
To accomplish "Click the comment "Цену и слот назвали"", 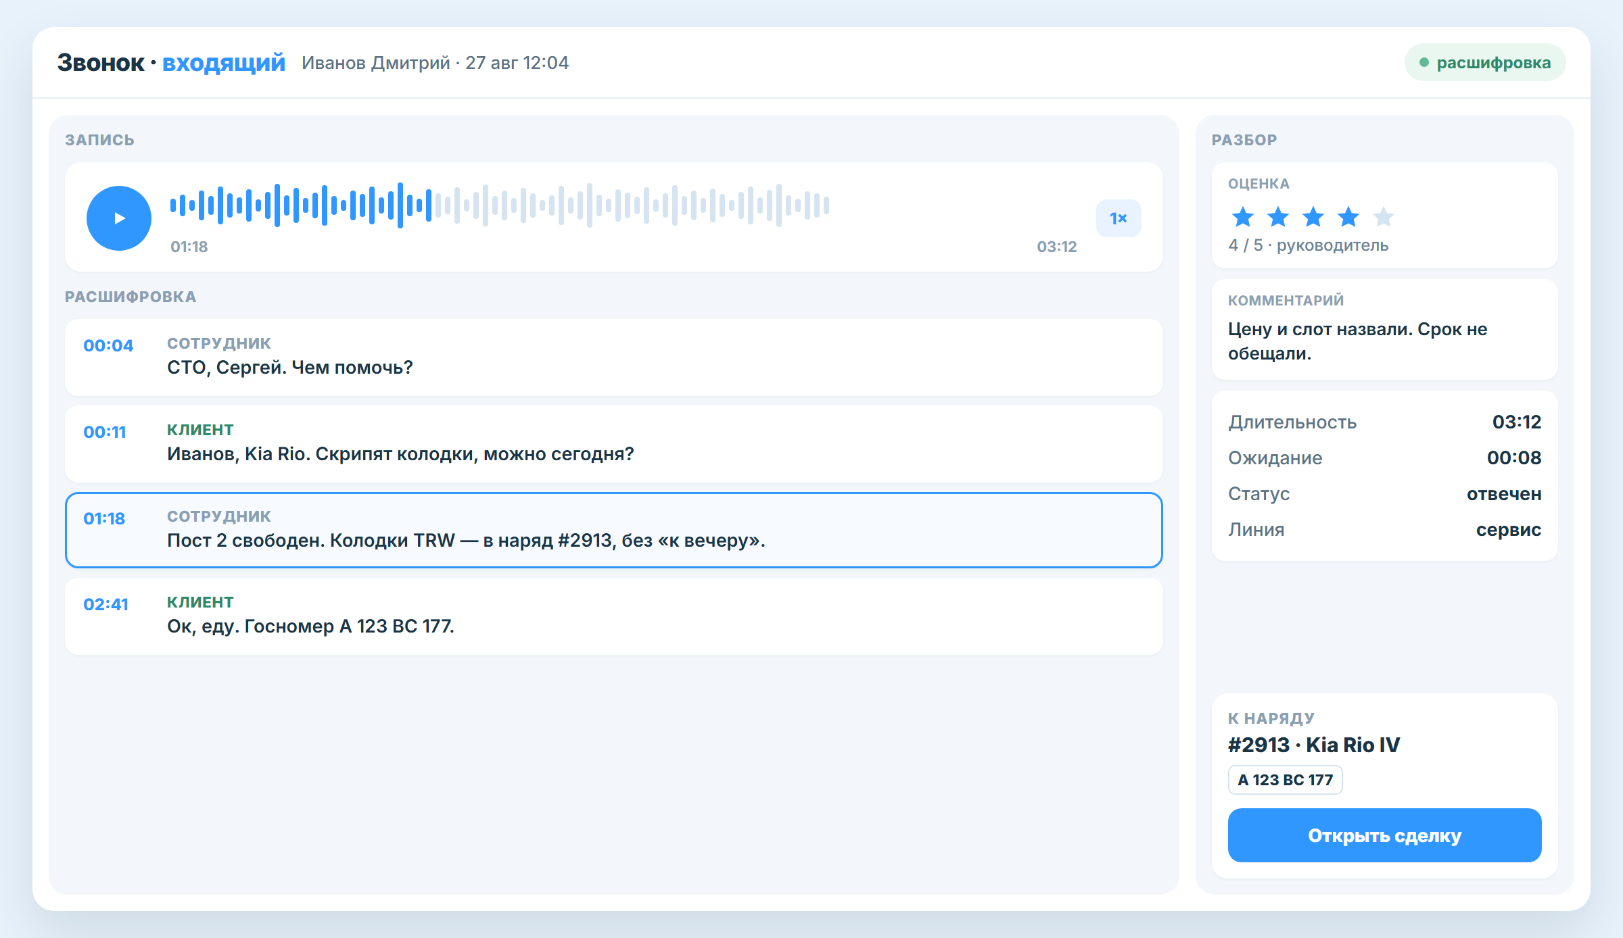I will [x=1358, y=341].
